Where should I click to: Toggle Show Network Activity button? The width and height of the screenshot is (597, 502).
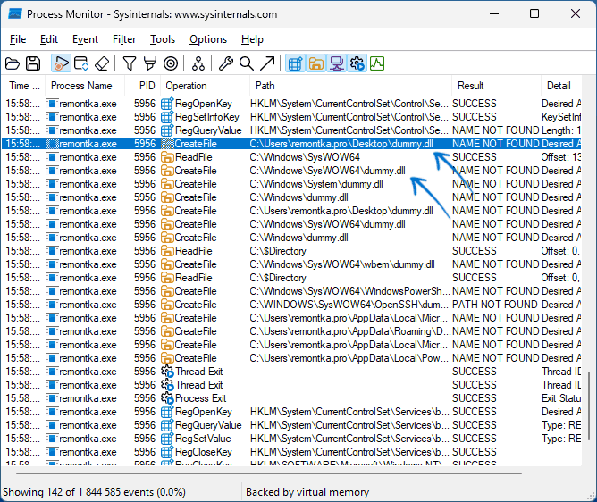337,63
